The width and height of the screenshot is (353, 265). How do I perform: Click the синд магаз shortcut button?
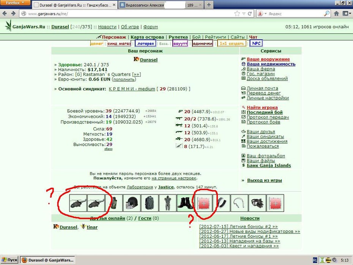[x=119, y=43]
